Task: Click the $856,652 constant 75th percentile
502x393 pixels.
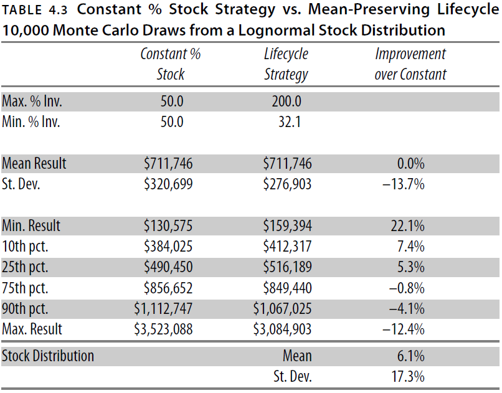Action: pos(168,288)
